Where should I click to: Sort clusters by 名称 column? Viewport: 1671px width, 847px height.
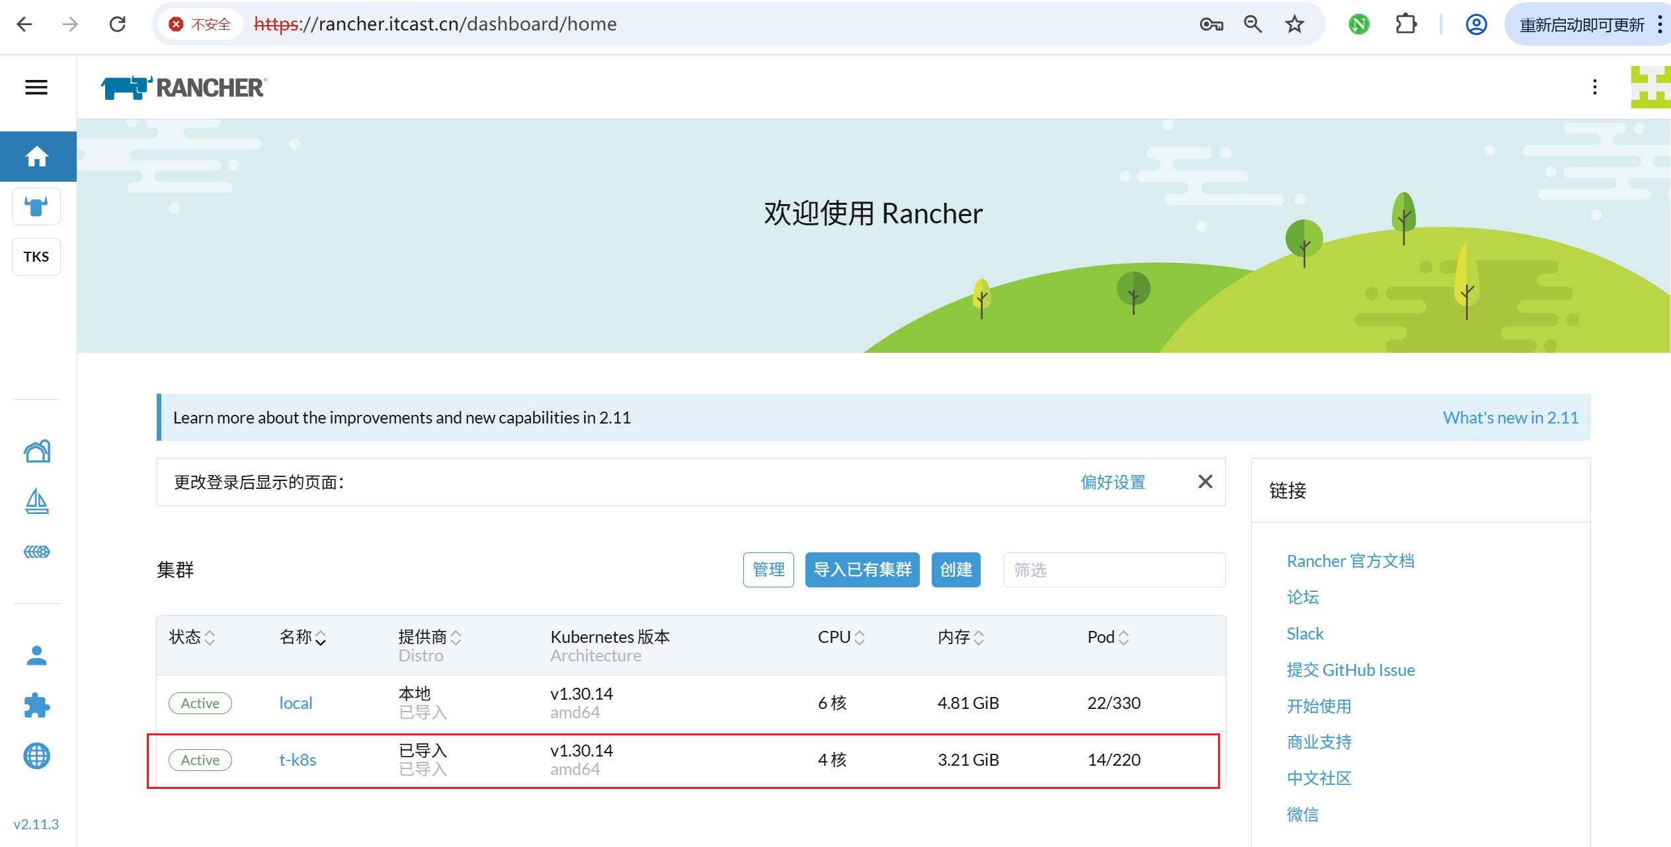coord(303,637)
